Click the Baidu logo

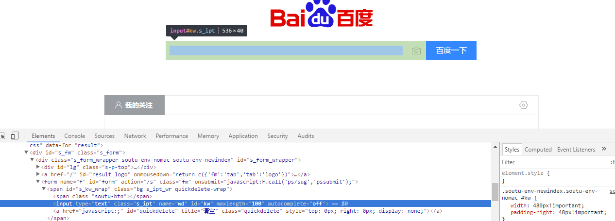click(322, 14)
